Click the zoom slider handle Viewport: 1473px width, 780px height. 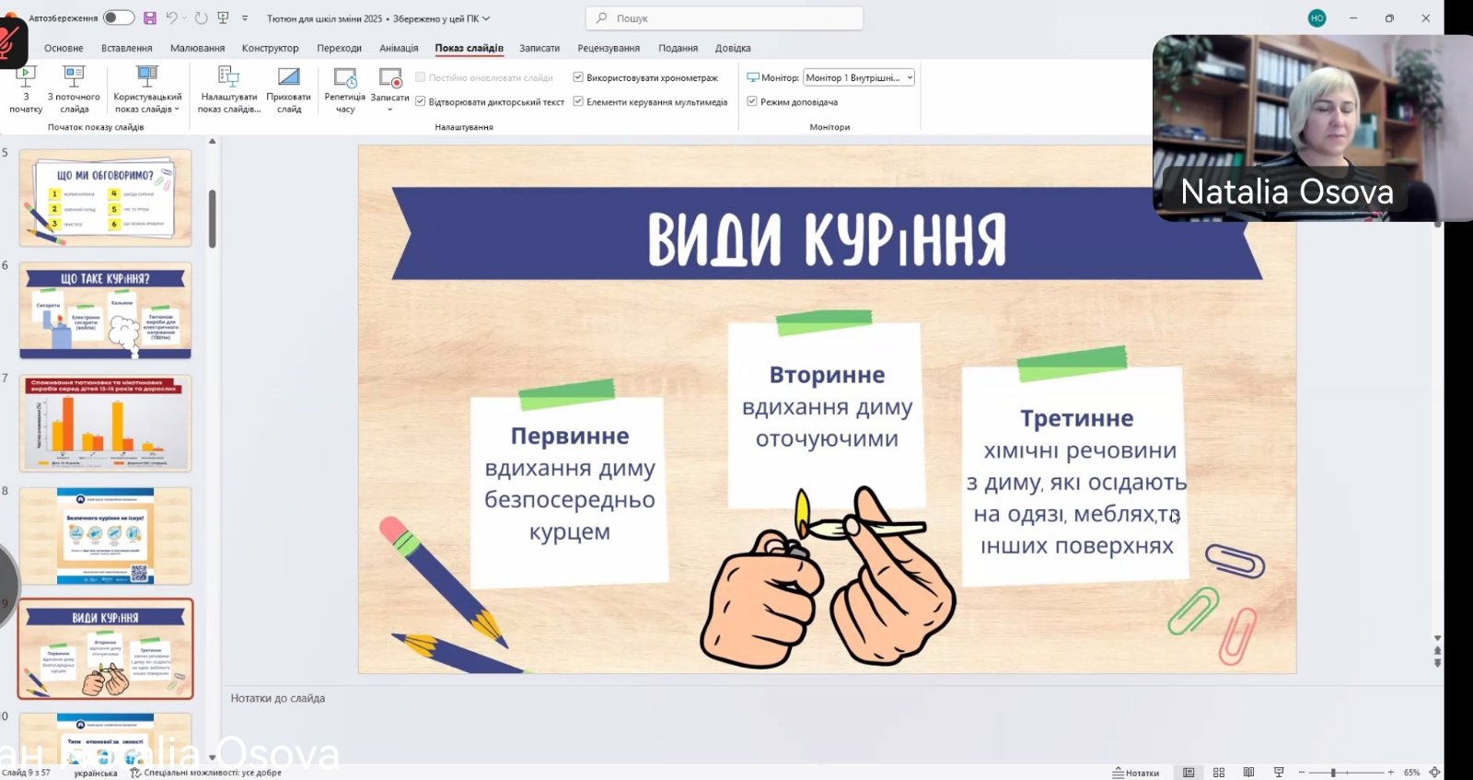(1333, 773)
